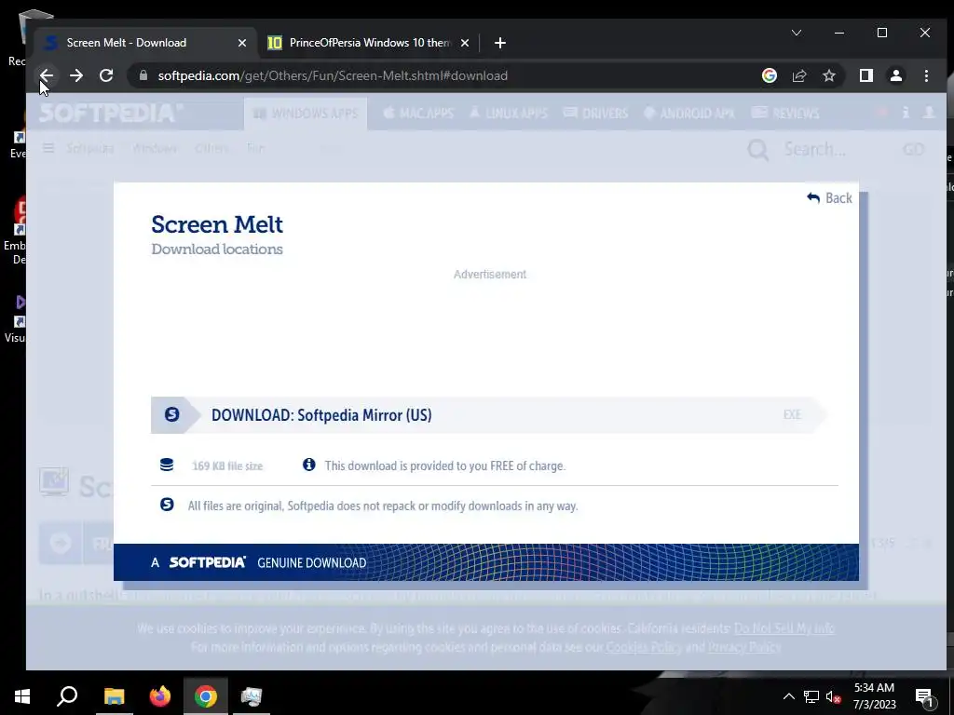
Task: Click the info icon in Softpedia header
Action: 906,113
